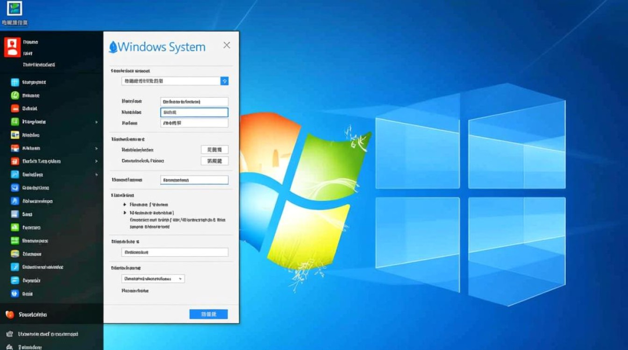
Task: Close the Windows System dialog
Action: [227, 45]
